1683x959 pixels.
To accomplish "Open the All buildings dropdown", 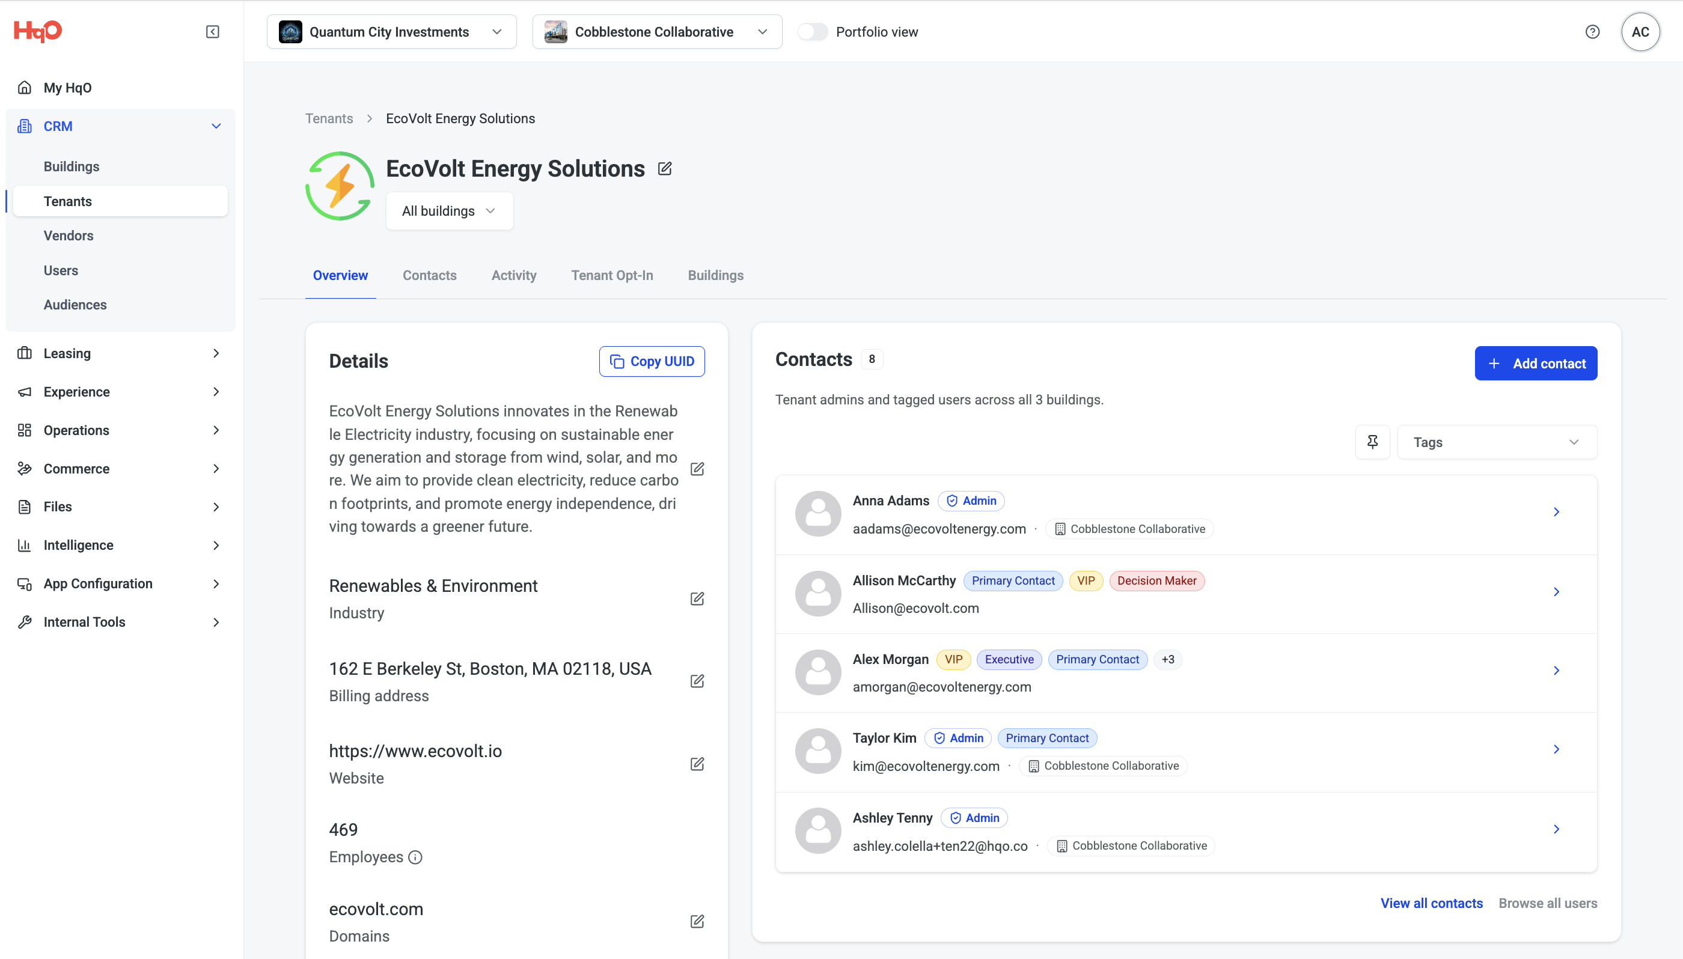I will pyautogui.click(x=449, y=211).
